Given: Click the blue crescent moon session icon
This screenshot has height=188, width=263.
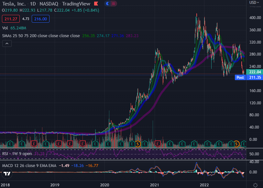Looking at the screenshot, I should (x=107, y=4).
